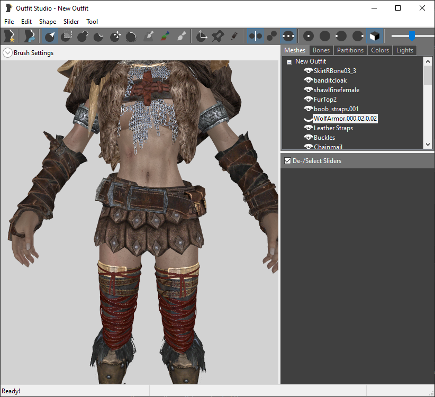435x397 pixels.
Task: Open the Slider menu
Action: pos(71,22)
